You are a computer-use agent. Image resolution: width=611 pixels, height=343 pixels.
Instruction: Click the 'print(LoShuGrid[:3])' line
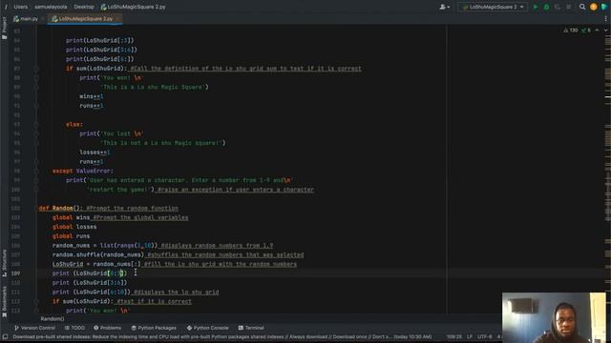pos(99,40)
